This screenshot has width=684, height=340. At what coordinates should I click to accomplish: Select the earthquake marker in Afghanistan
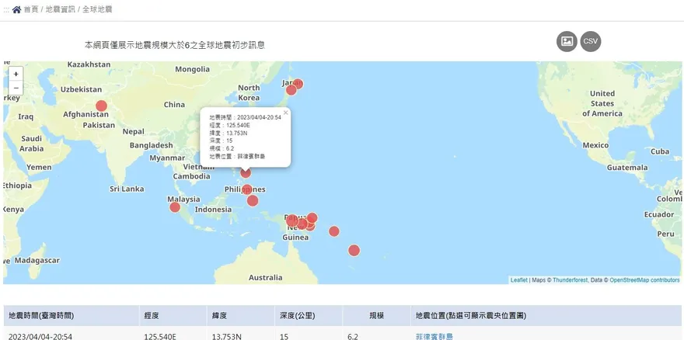[101, 106]
